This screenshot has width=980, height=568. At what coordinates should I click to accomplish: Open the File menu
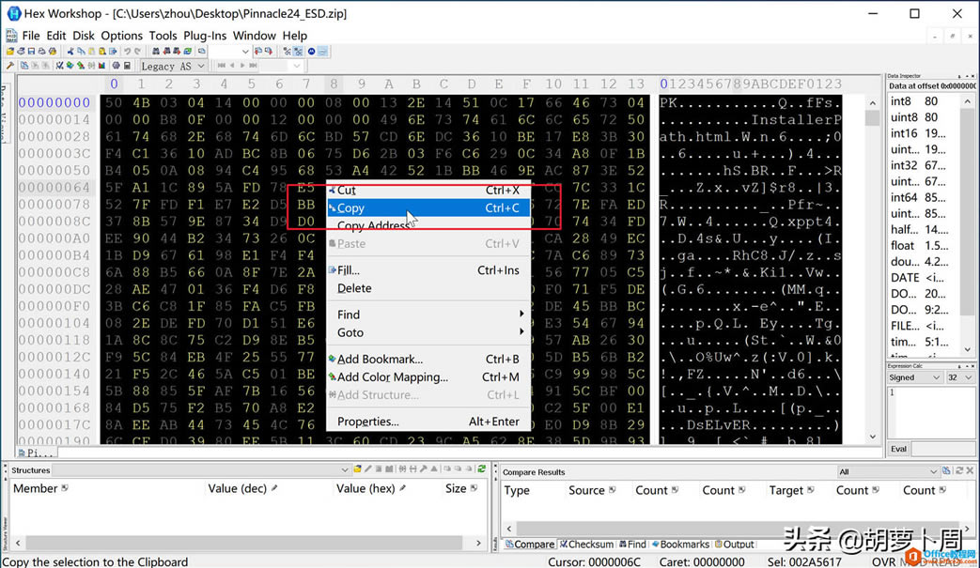tap(31, 36)
